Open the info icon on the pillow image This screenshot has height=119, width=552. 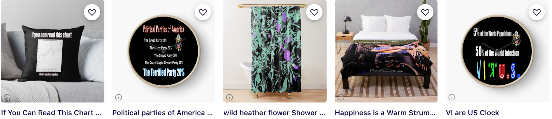tap(7, 97)
